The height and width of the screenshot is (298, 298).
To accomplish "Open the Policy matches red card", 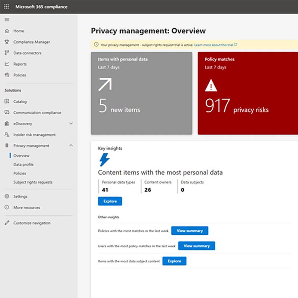I will tap(248, 93).
